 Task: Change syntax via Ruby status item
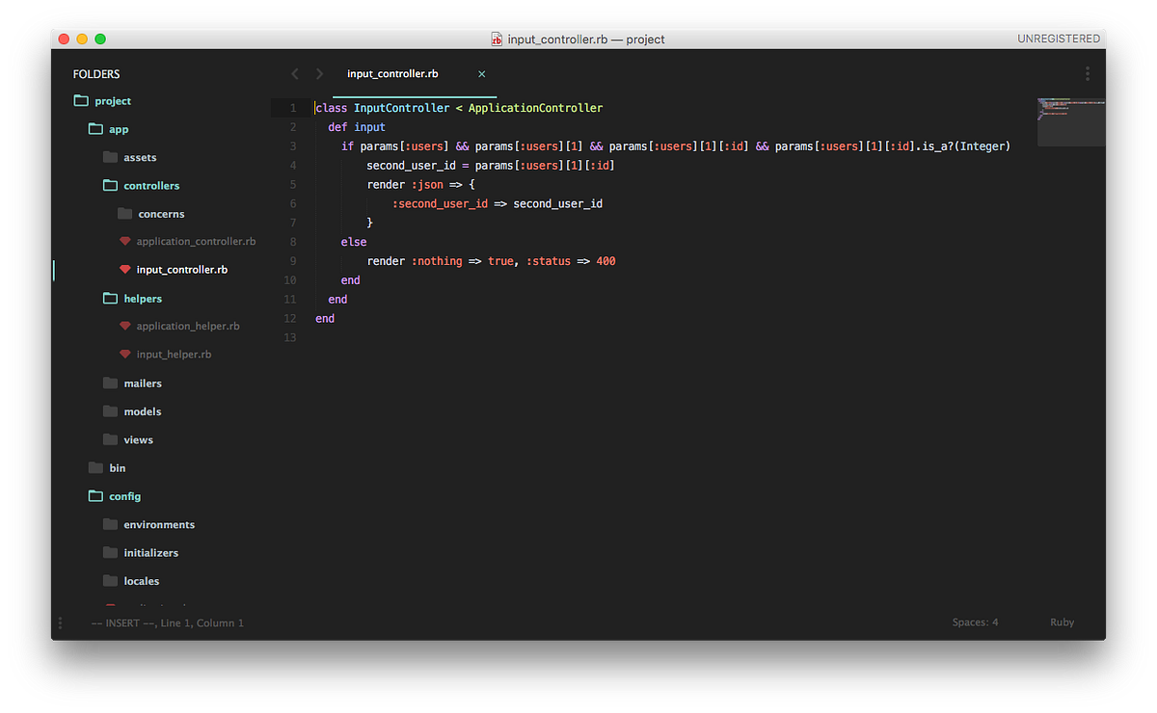(1062, 622)
